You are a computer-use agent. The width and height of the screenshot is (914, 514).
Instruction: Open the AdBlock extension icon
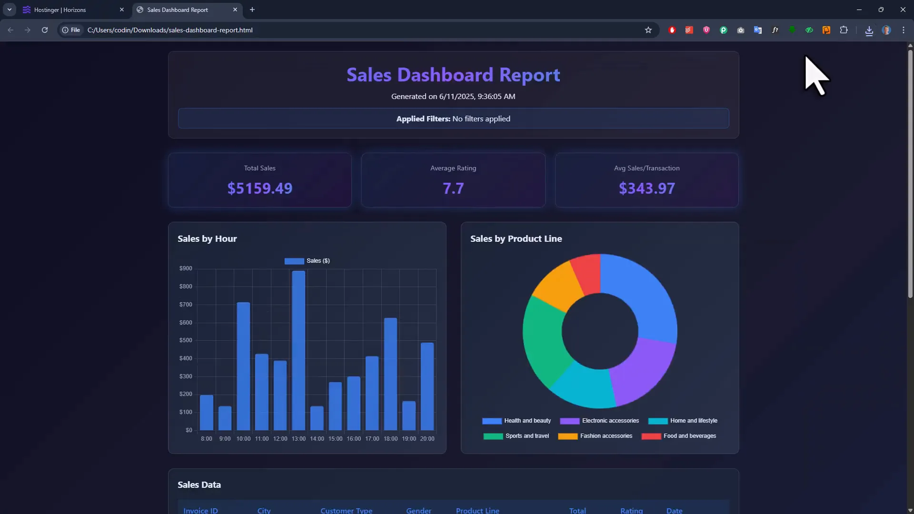pyautogui.click(x=672, y=30)
